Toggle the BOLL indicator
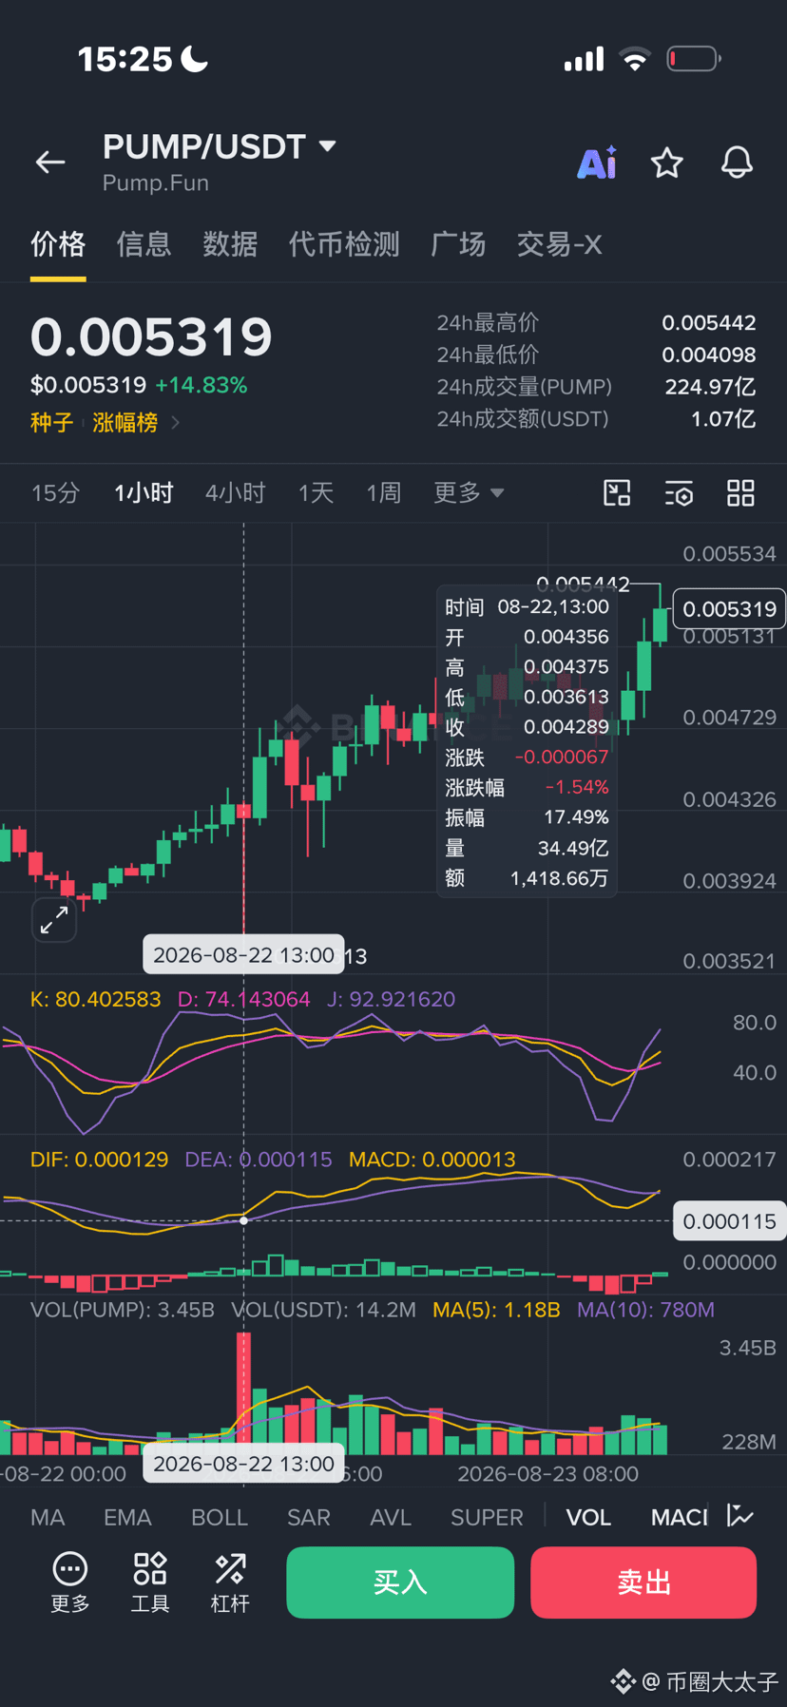This screenshot has width=787, height=1707. coord(220,1517)
